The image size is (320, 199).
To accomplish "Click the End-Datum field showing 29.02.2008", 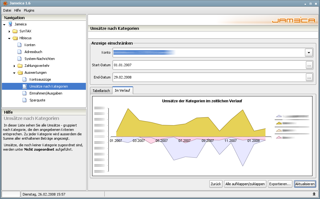I will pos(209,78).
